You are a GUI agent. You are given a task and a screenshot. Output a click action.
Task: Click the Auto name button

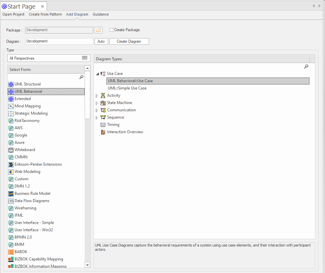(x=101, y=41)
